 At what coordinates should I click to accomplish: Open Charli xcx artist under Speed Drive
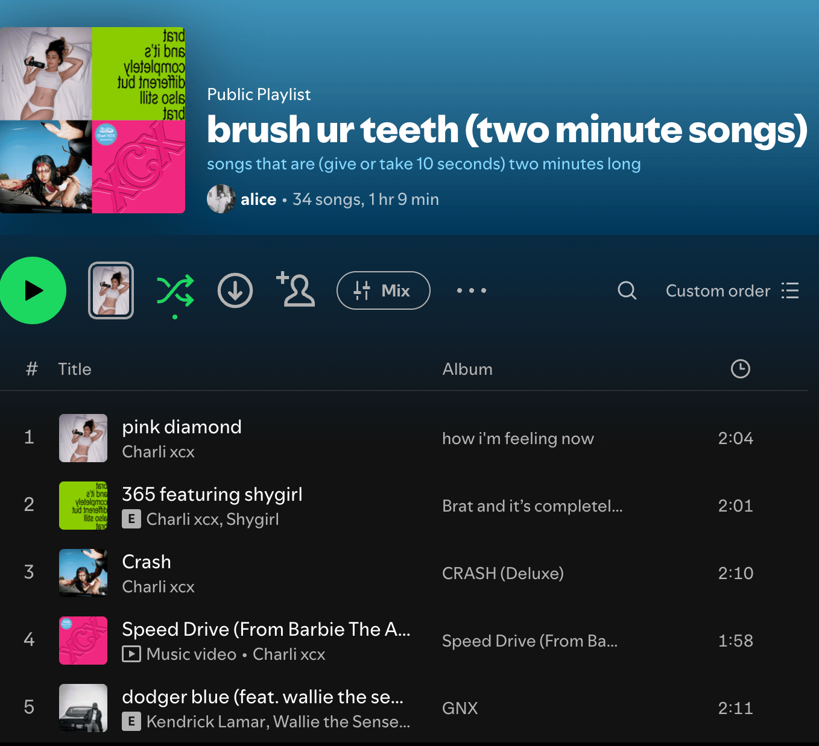[x=289, y=654]
